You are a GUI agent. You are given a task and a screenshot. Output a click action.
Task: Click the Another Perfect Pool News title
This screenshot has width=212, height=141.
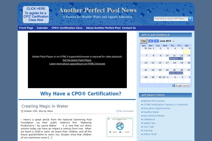pos(98,10)
